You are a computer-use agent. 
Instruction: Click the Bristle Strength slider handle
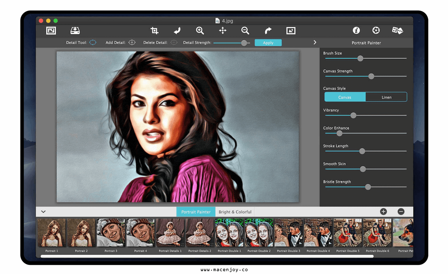[x=368, y=187]
